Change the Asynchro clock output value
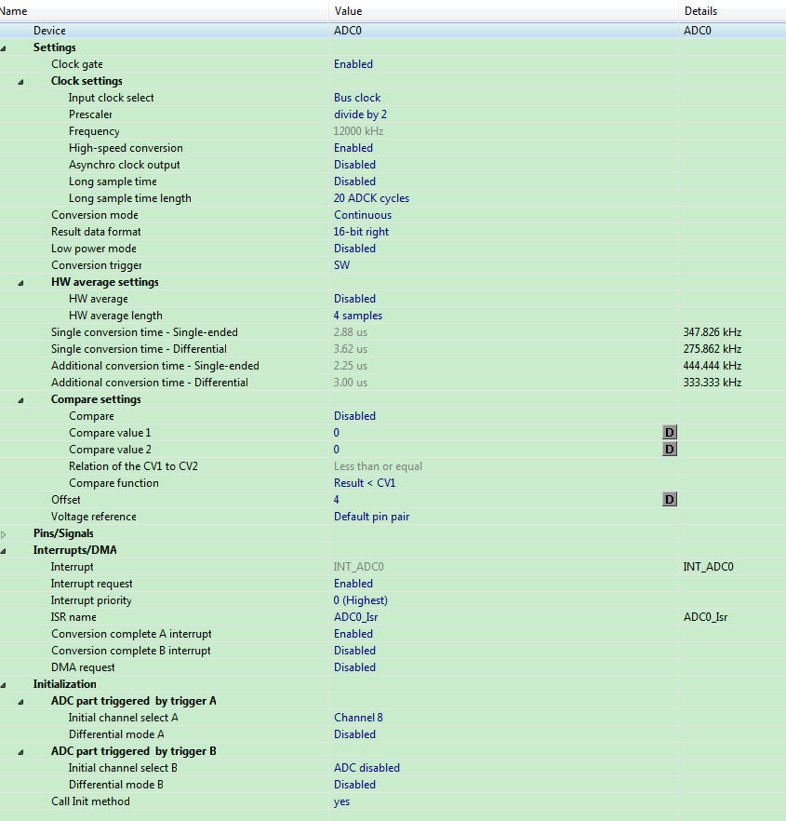This screenshot has width=786, height=821. click(x=354, y=165)
